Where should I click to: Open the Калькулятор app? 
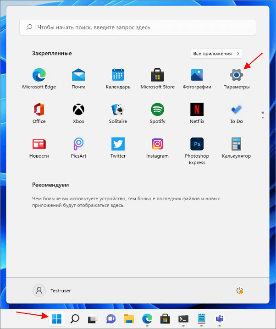(x=236, y=148)
